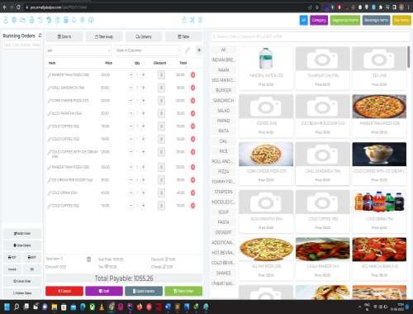
Task: Click the item search field
Action: click(311, 36)
